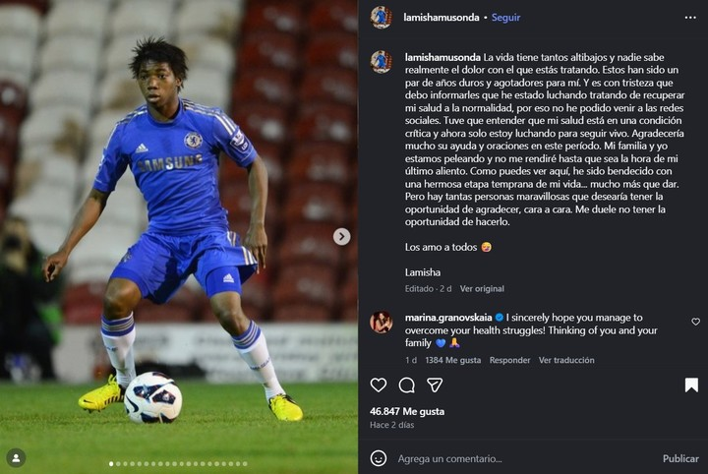Jump to the second carousel dot indicator
Viewport: 708px width, 474px height.
(x=118, y=463)
